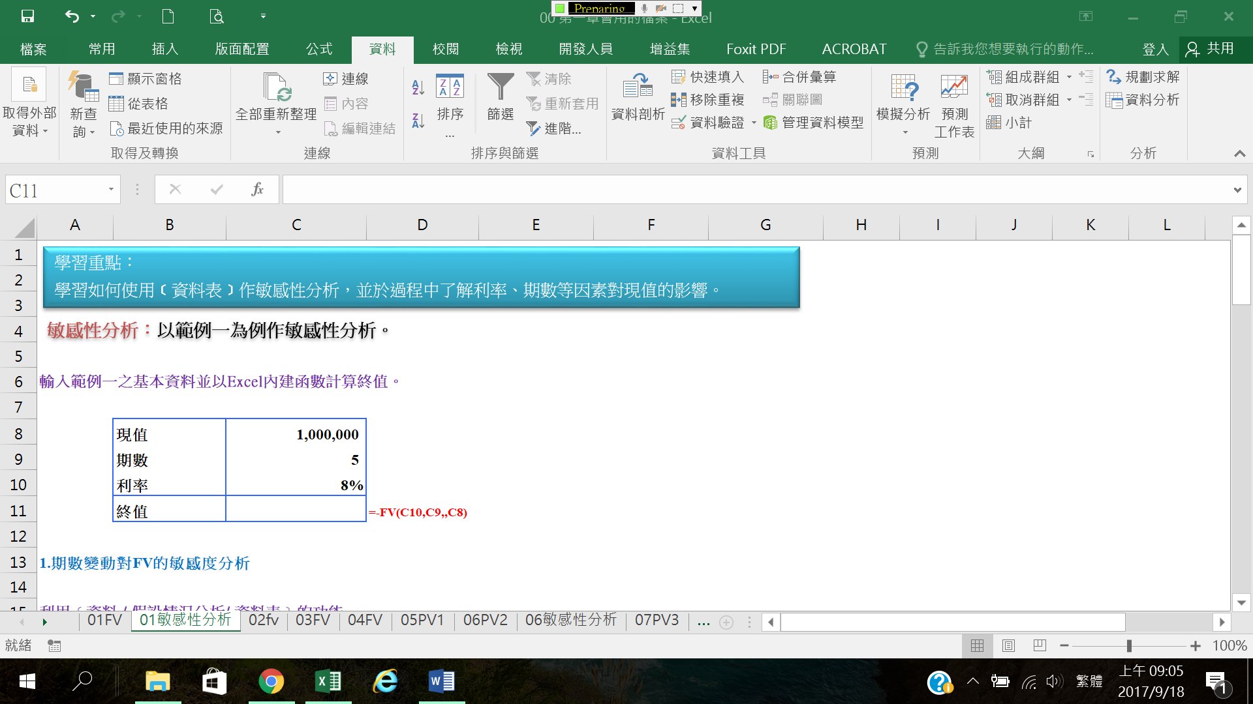This screenshot has height=704, width=1253.
Task: Open the 排序 (Sort) dialog
Action: tap(450, 104)
